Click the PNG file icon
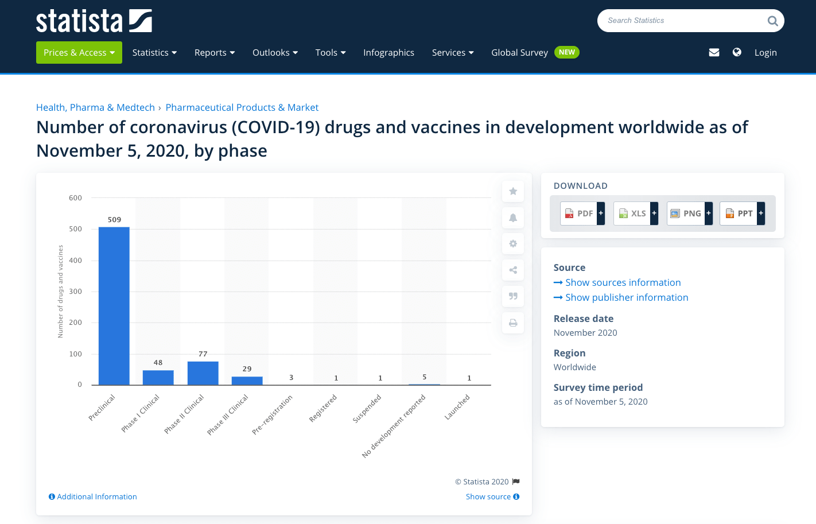The width and height of the screenshot is (816, 524). (x=675, y=214)
